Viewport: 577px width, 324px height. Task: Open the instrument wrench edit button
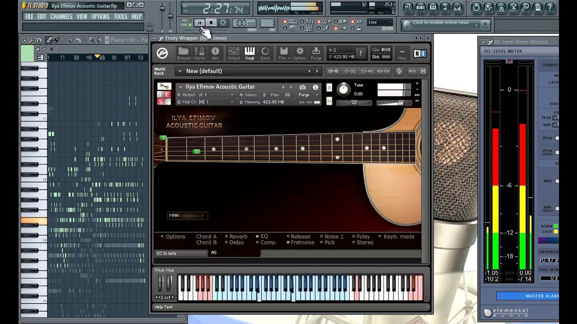164,86
